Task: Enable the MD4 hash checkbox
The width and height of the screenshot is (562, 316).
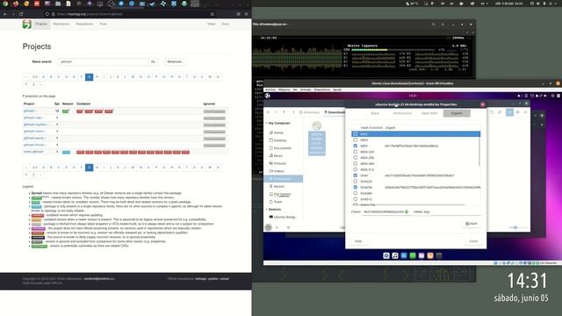Action: (x=355, y=140)
